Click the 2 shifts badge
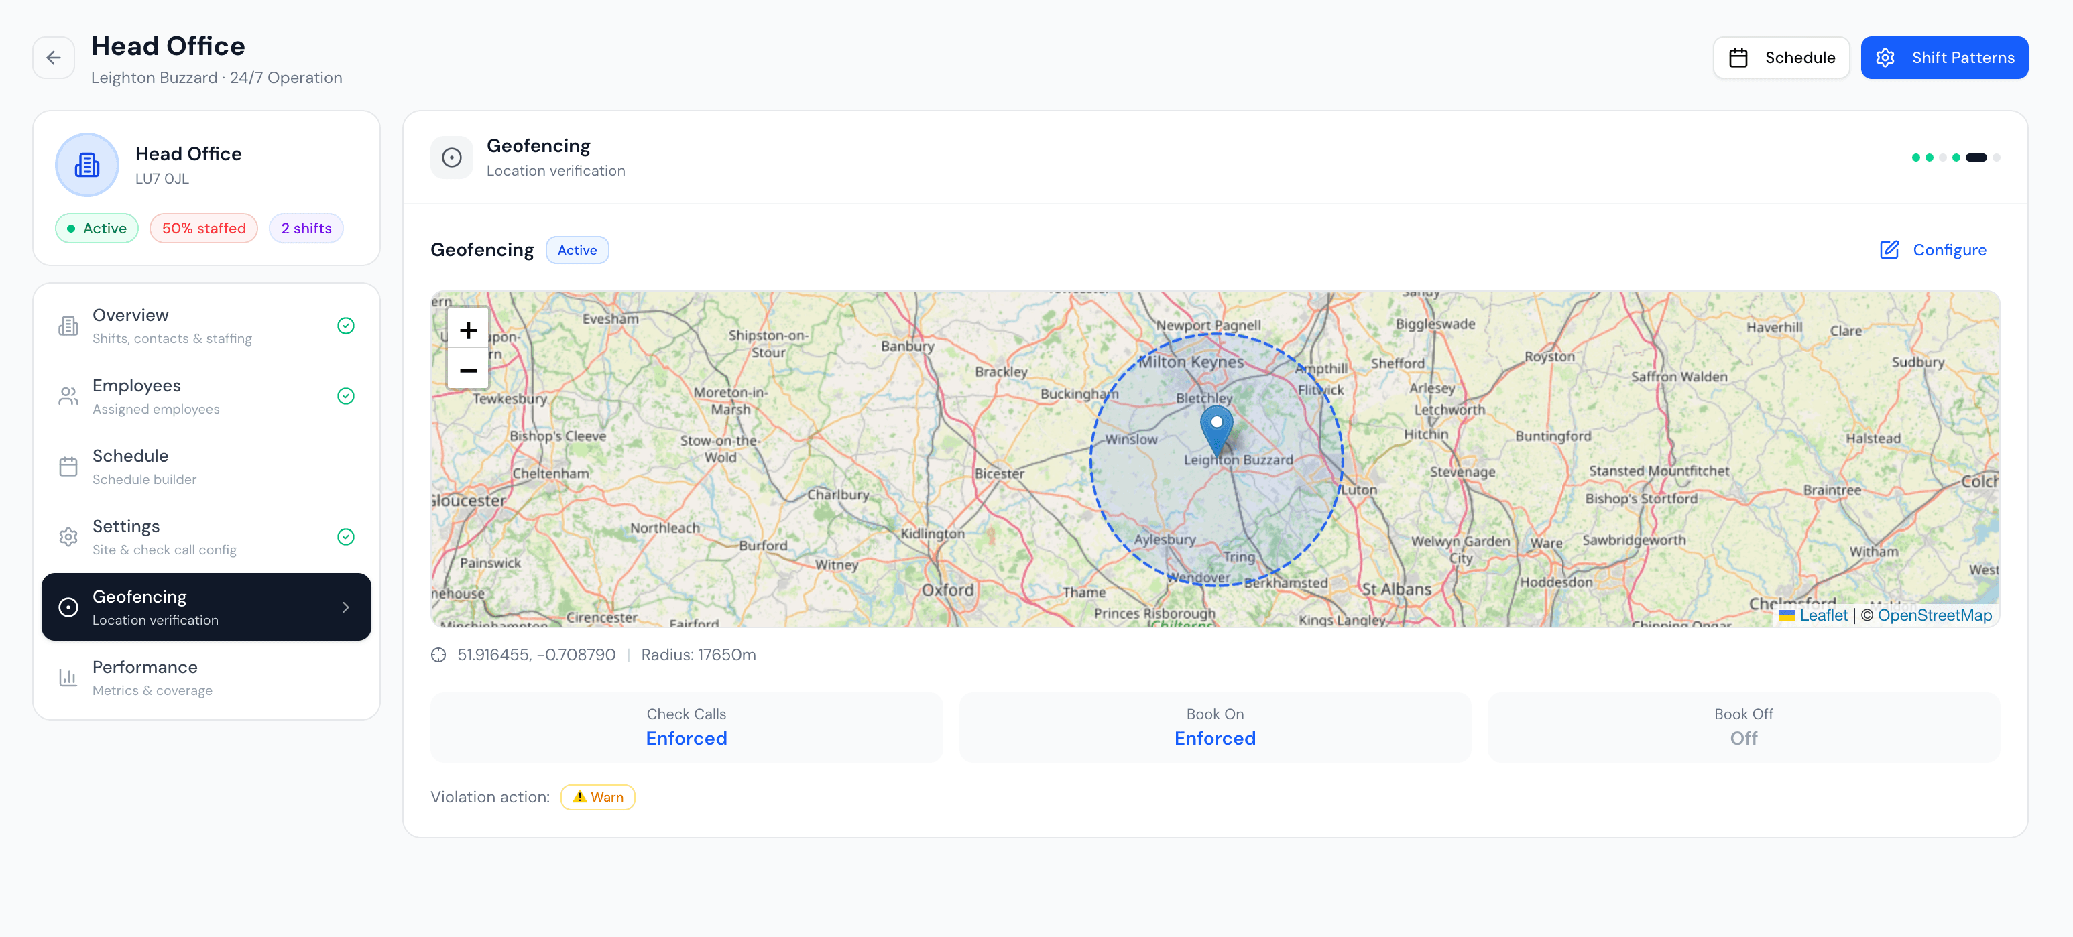 point(306,229)
